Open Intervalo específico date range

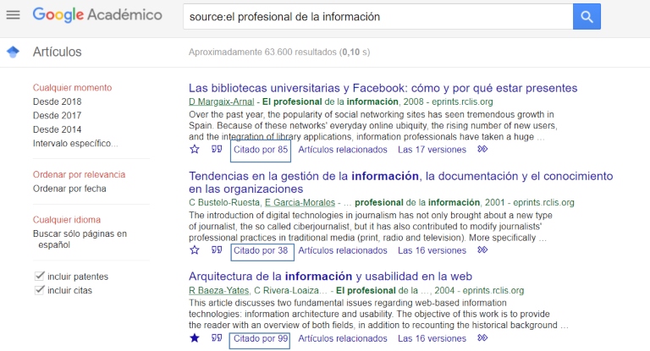pyautogui.click(x=75, y=144)
